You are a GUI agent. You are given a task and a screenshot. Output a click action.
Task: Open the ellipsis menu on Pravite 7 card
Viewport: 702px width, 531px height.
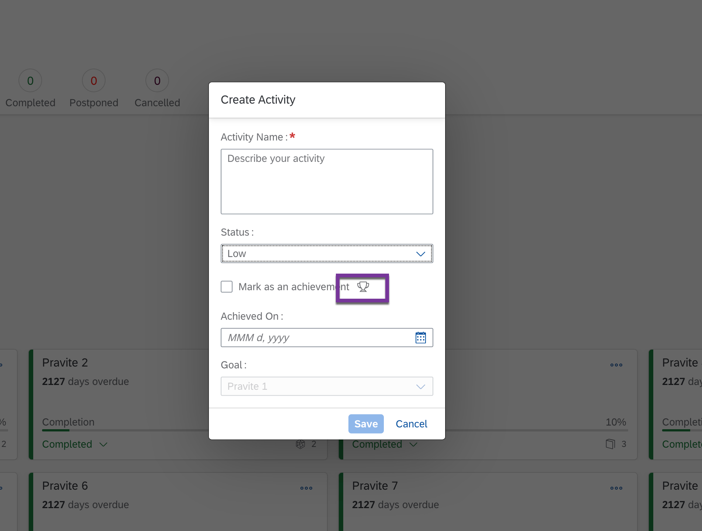(616, 488)
